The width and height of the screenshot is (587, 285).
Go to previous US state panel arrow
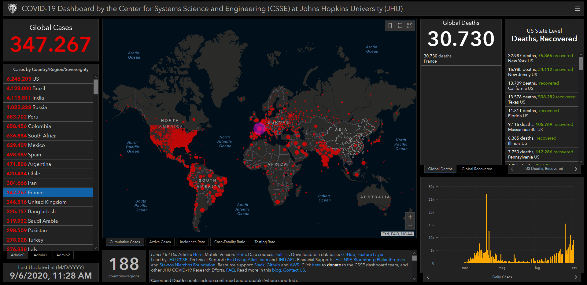click(512, 169)
